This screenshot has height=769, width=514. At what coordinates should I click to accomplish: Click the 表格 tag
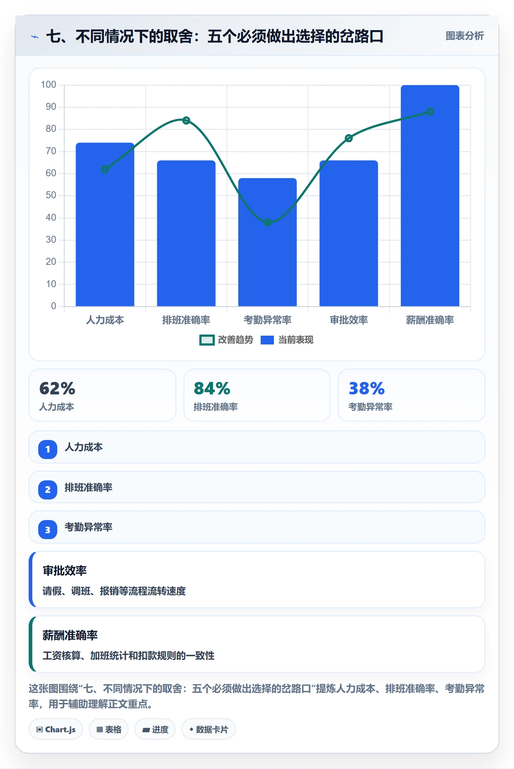point(109,729)
